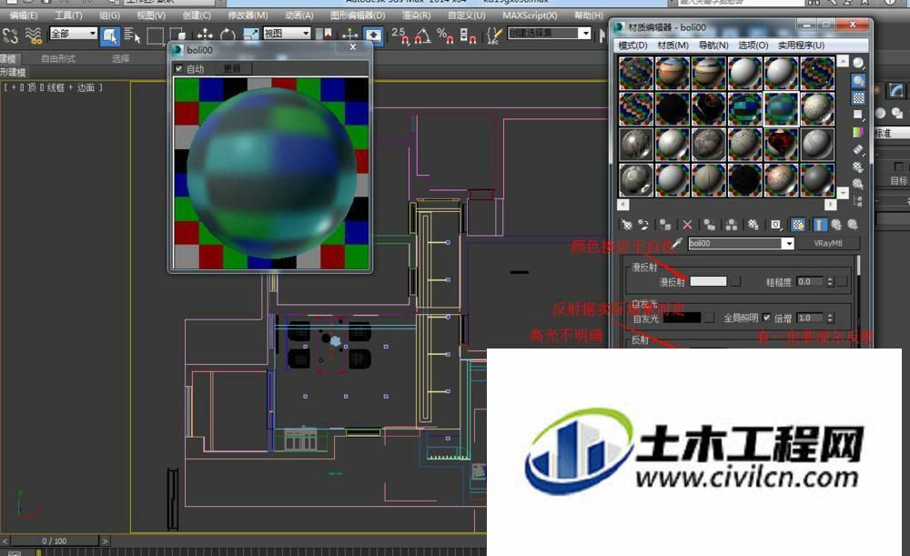Screen dimensions: 910x556
Task: Activate the Select and Scale tool
Action: tap(251, 36)
